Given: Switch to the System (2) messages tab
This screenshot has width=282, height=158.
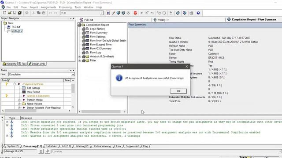Looking at the screenshot, I should [x=13, y=146].
